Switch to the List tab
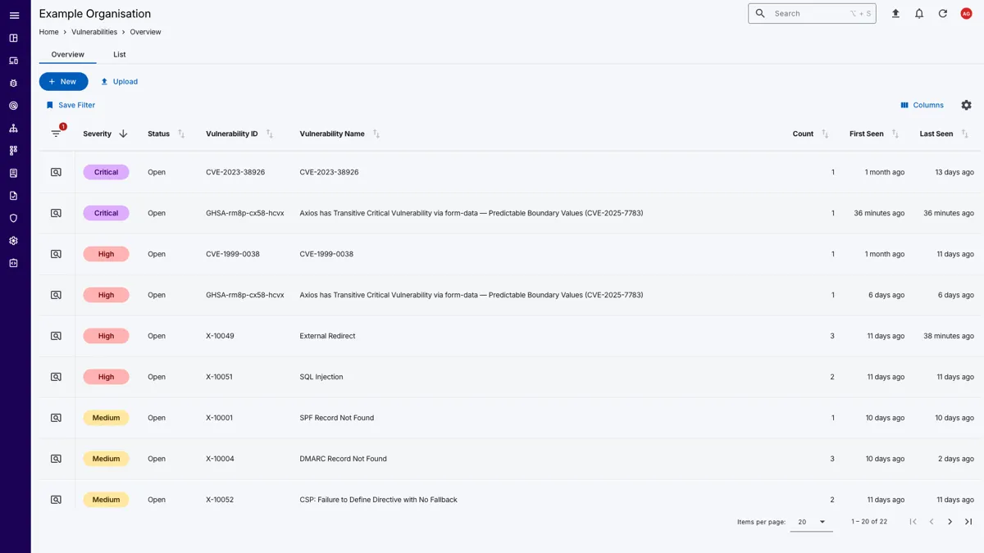This screenshot has height=553, width=984. point(120,55)
